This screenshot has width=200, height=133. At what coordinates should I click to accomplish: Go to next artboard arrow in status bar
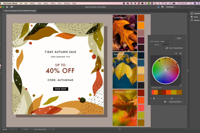24,129
